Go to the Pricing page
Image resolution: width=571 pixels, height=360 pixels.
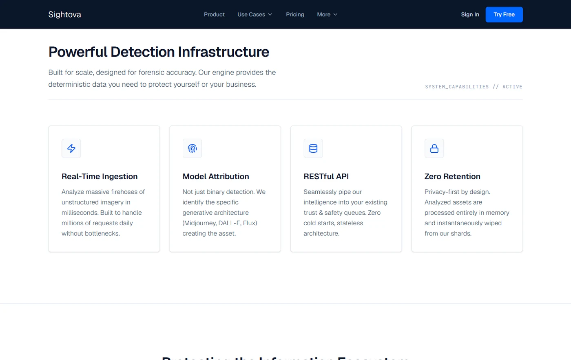pyautogui.click(x=295, y=15)
